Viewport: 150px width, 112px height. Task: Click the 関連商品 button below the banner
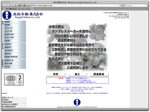[x=98, y=74]
